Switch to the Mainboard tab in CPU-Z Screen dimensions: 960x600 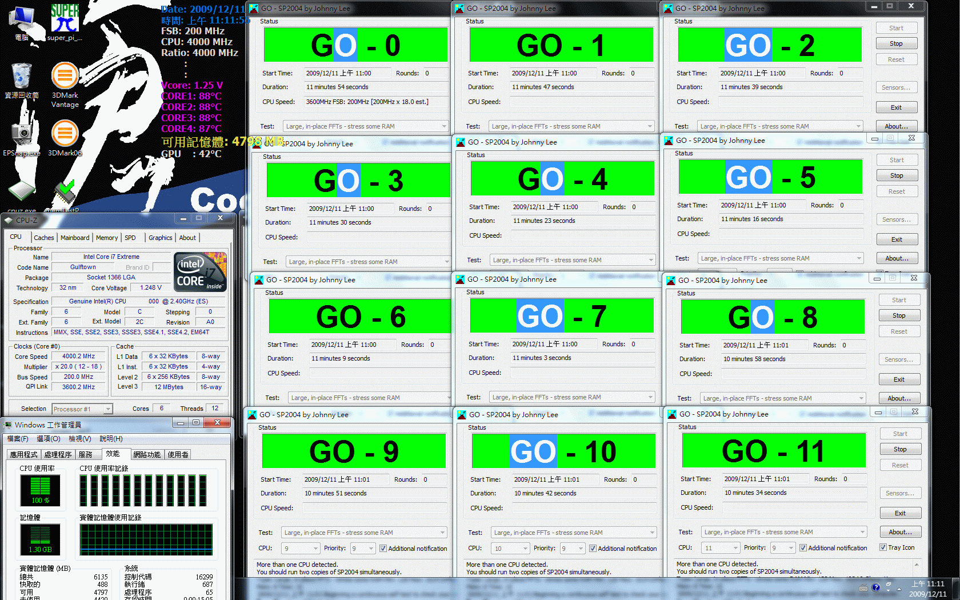pyautogui.click(x=75, y=238)
